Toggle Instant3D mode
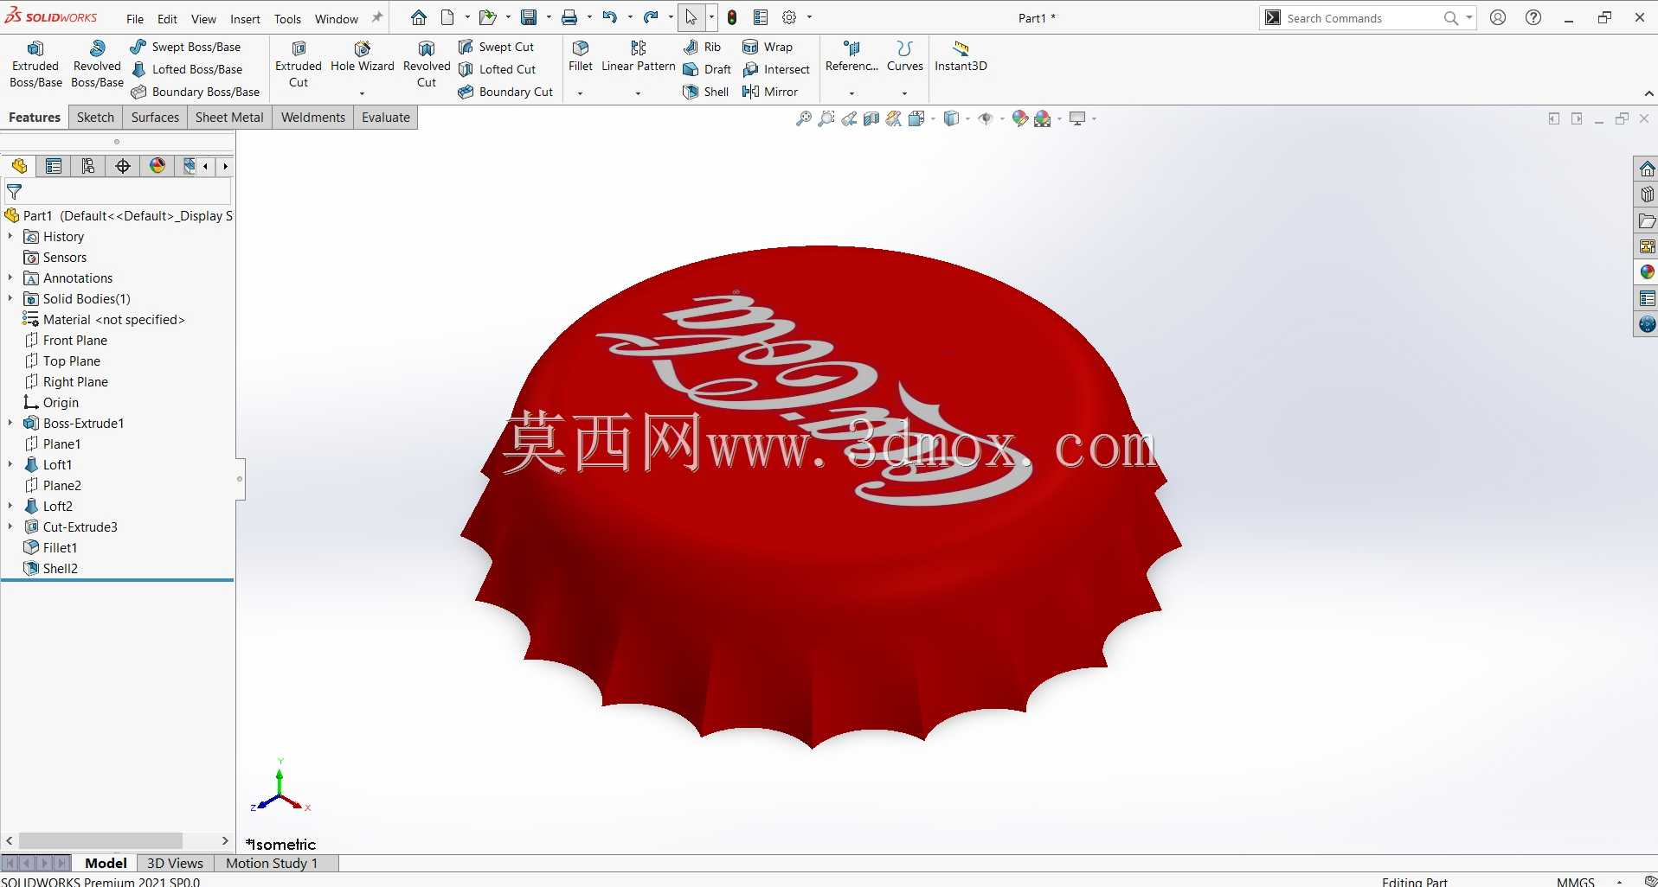 tap(961, 57)
